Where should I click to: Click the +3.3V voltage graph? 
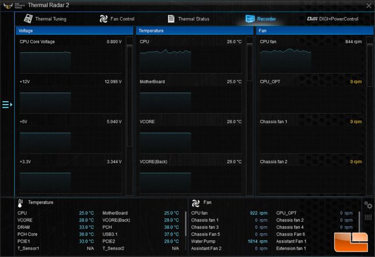pos(70,180)
